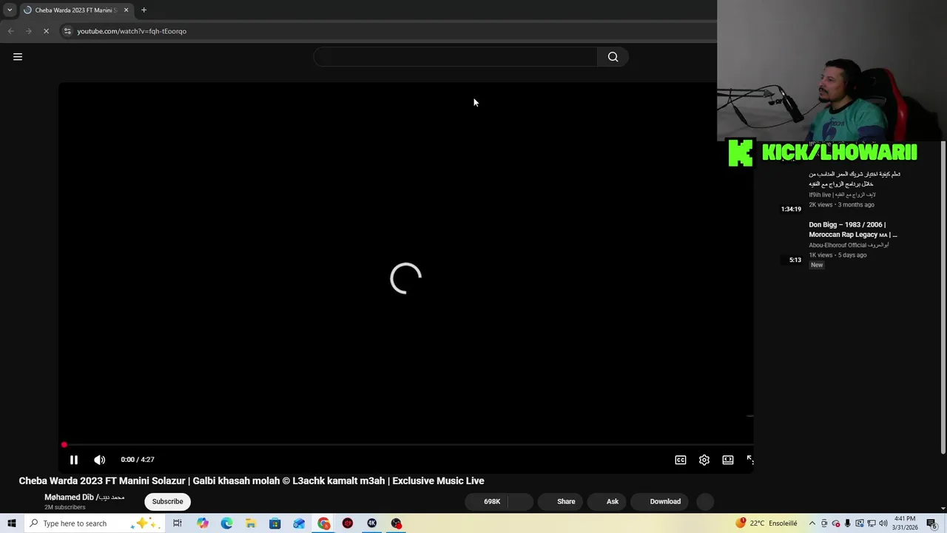Open the weather widget showing 22°C Ensoleillé

767,523
